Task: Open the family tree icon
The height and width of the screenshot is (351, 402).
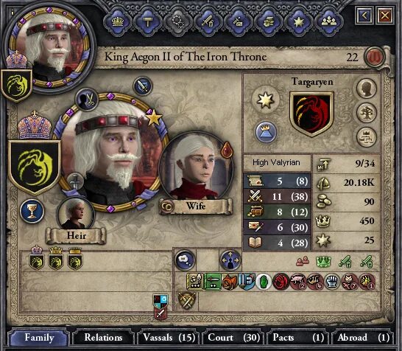Action: (367, 113)
